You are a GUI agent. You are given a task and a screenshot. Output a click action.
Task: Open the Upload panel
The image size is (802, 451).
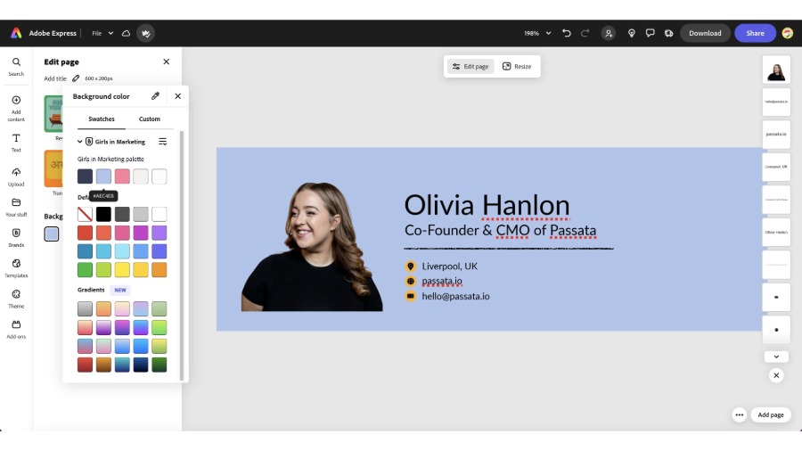point(16,176)
